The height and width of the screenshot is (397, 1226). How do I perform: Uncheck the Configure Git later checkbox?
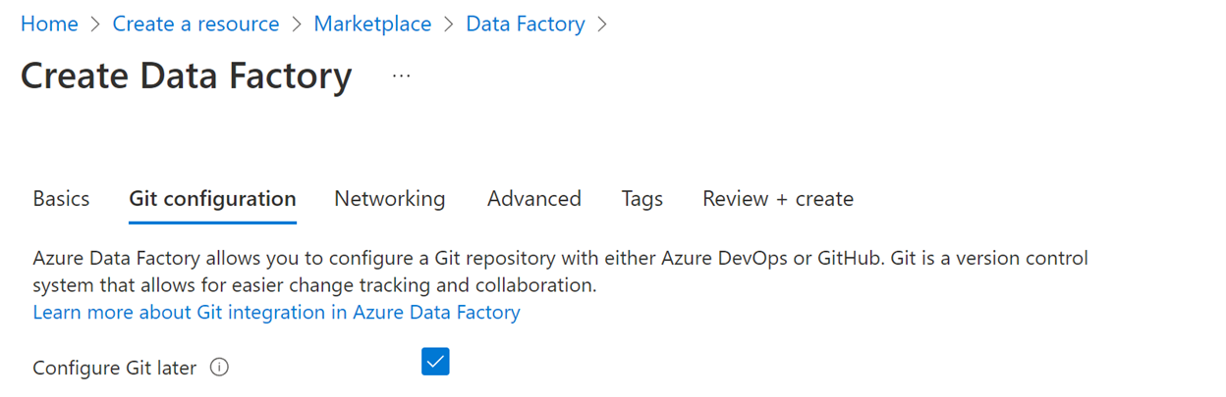click(435, 362)
